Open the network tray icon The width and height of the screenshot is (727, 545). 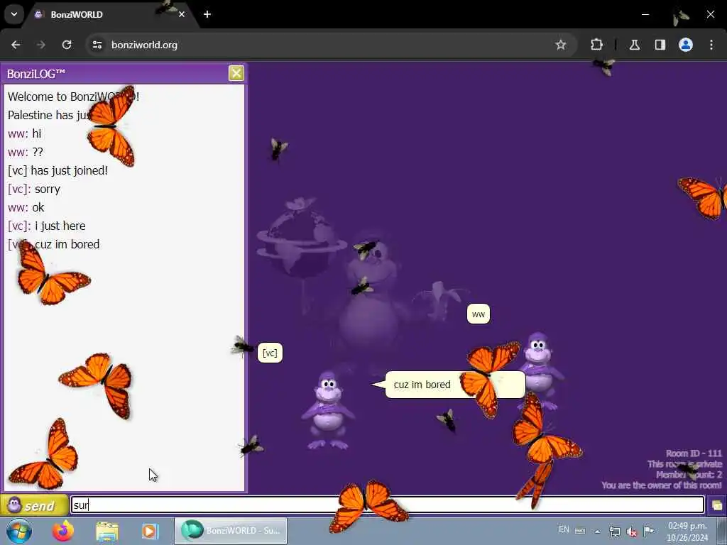click(614, 531)
